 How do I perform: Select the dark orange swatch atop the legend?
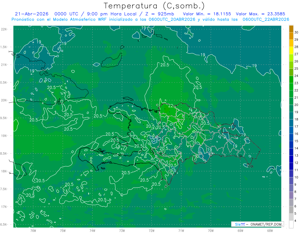pos(291,29)
